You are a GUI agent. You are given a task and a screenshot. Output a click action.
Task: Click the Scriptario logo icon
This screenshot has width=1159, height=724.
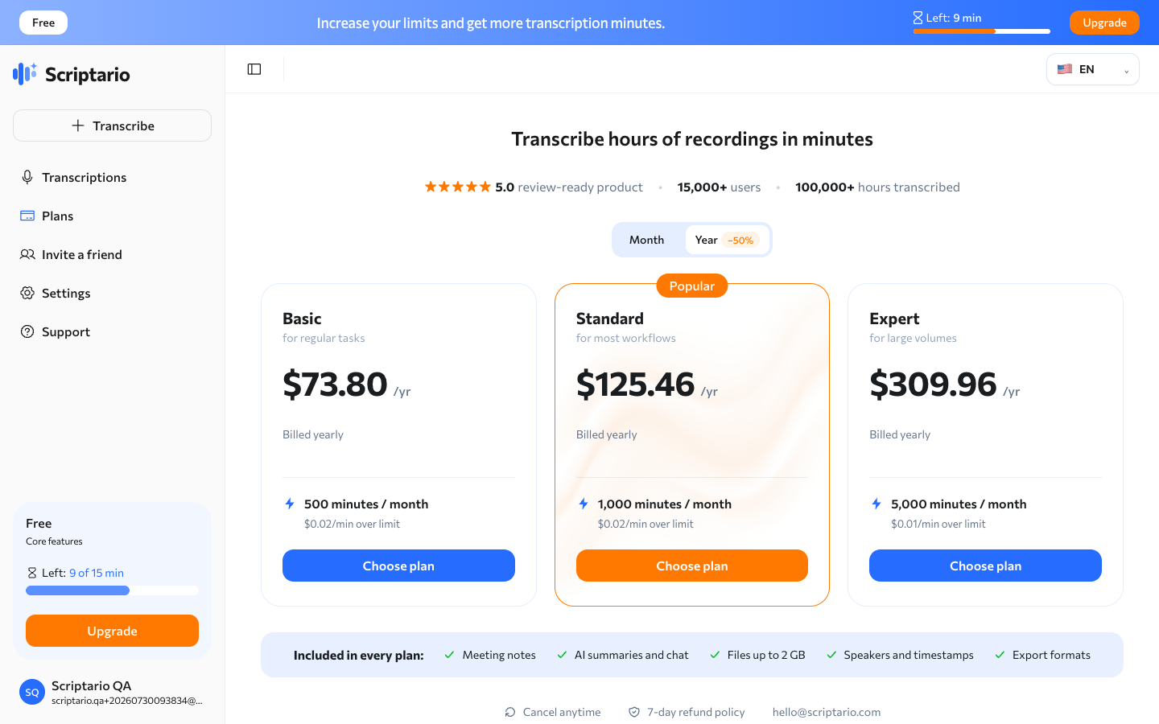pos(25,73)
